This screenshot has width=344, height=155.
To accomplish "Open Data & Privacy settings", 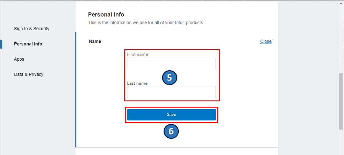I will [x=28, y=74].
